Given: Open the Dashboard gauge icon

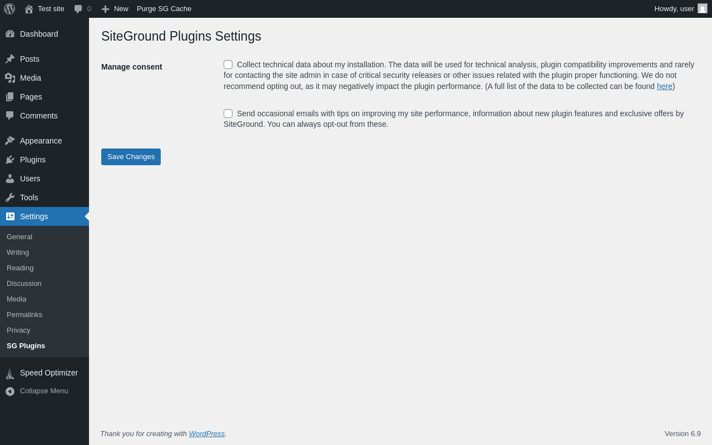Looking at the screenshot, I should tap(10, 34).
